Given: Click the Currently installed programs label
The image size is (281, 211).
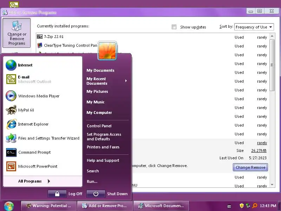Looking at the screenshot, I should [x=63, y=26].
